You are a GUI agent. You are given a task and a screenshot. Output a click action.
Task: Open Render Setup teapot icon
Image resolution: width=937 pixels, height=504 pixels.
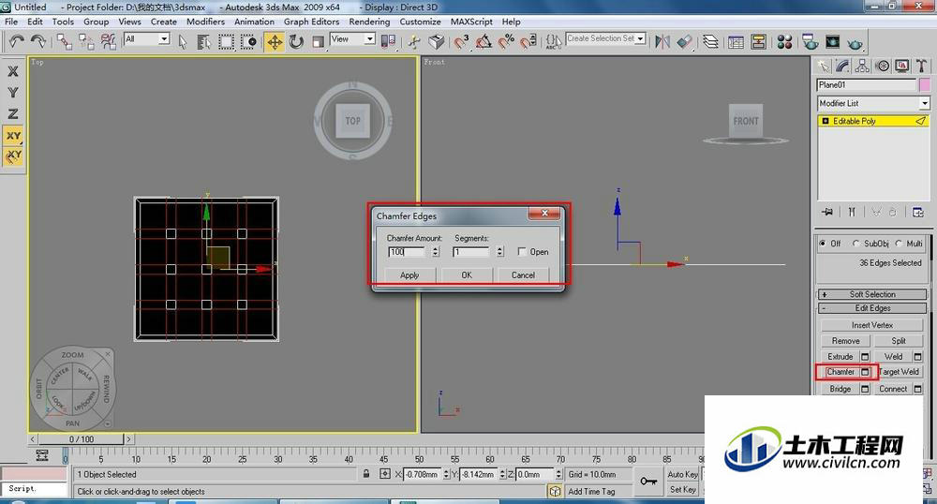811,42
